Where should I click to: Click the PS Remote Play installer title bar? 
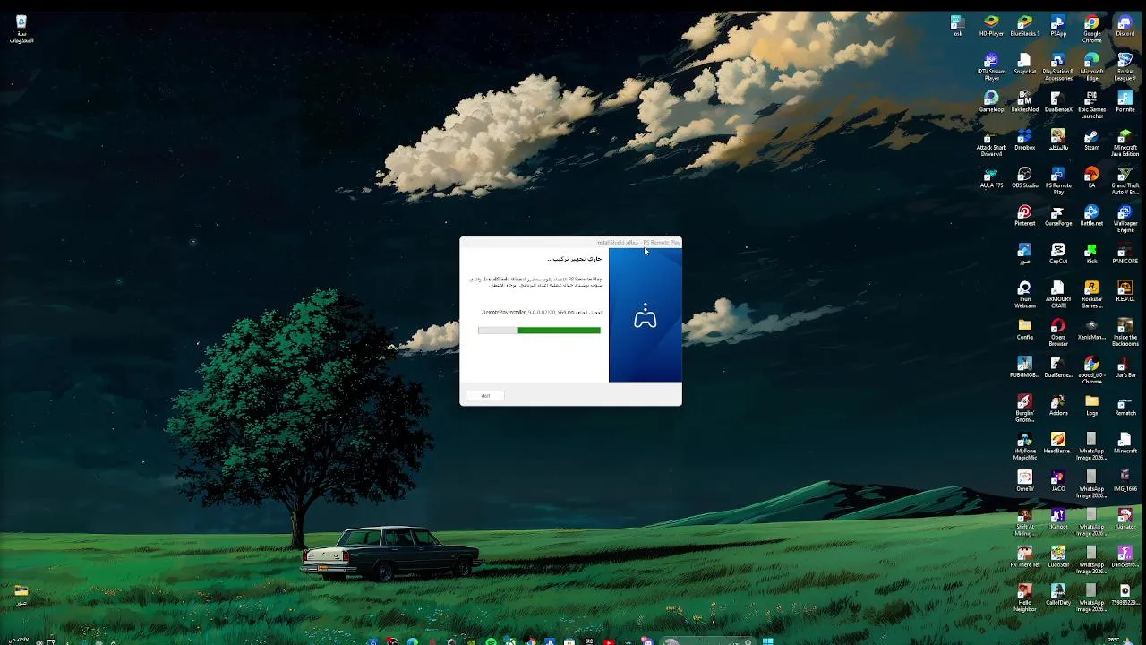570,242
